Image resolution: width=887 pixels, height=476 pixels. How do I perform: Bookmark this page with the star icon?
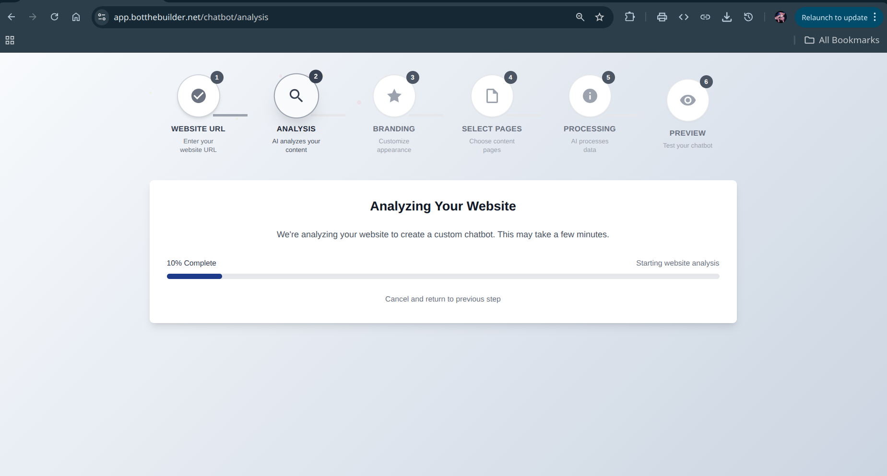[x=600, y=17]
